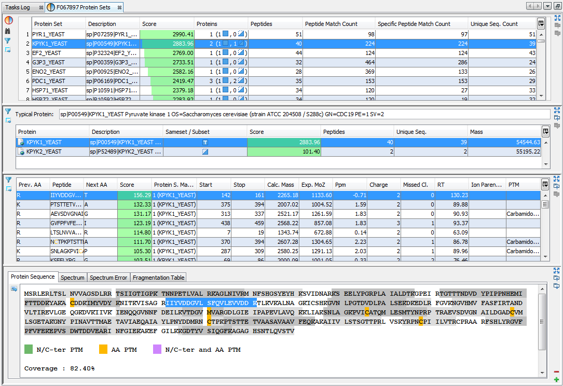Viewport: 563px width, 386px height.
Task: Open column control menu of Protein Set table
Action: 541,23
